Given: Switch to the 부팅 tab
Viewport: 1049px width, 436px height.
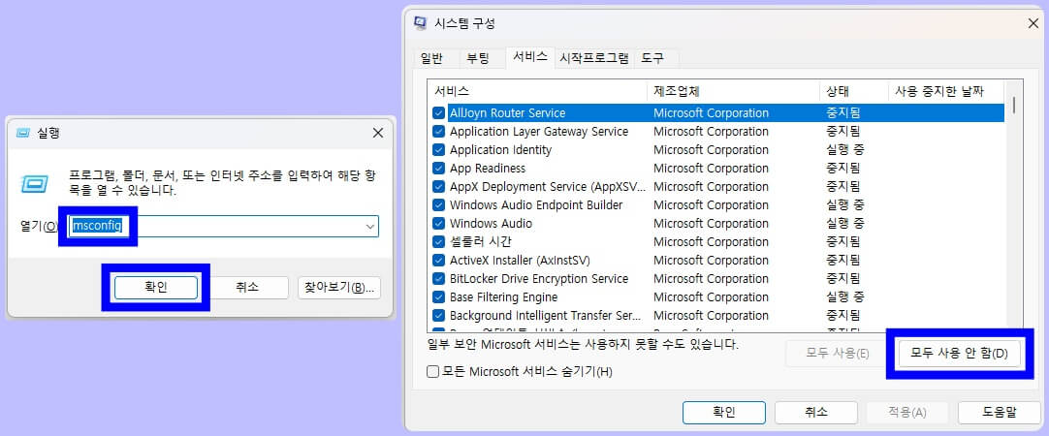Looking at the screenshot, I should point(478,58).
